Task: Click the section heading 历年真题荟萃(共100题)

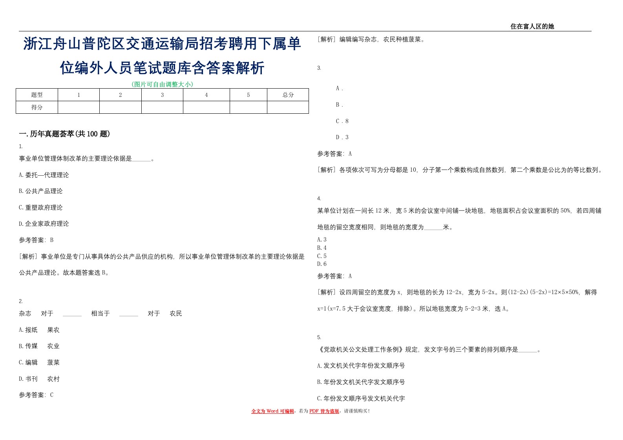Action: click(x=64, y=134)
